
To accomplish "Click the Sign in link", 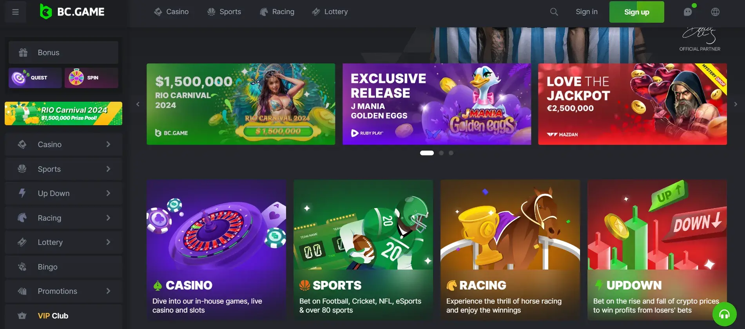I will pos(586,12).
